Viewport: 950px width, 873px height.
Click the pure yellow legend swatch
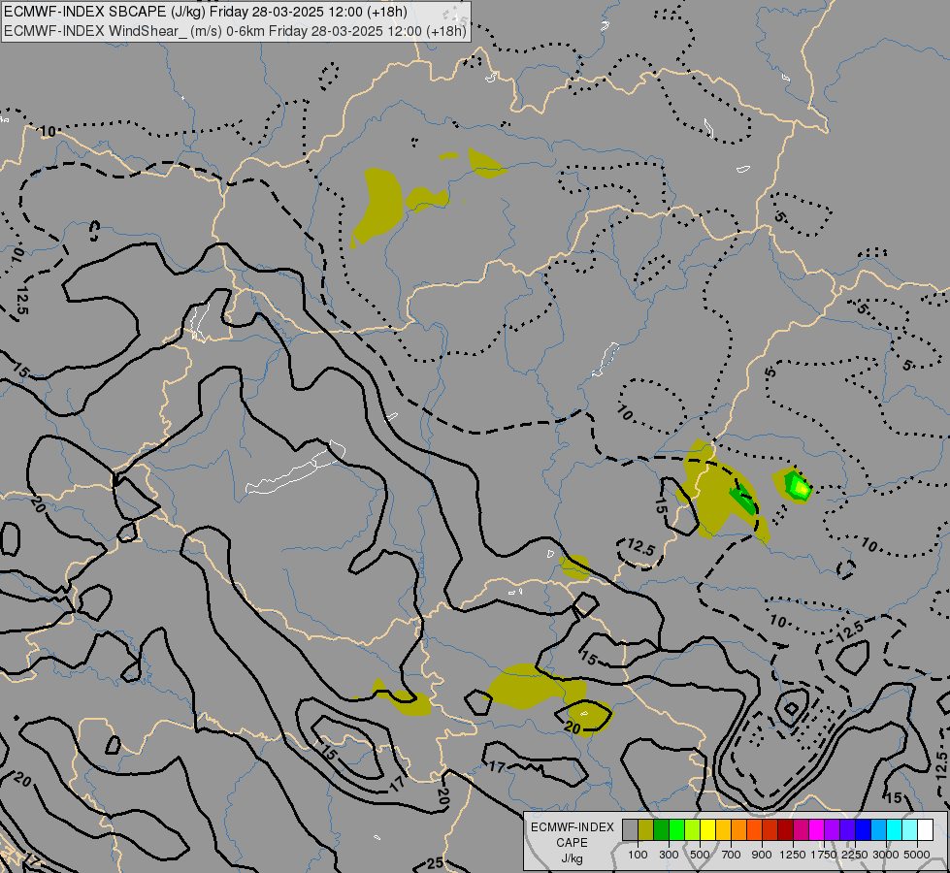(x=707, y=829)
